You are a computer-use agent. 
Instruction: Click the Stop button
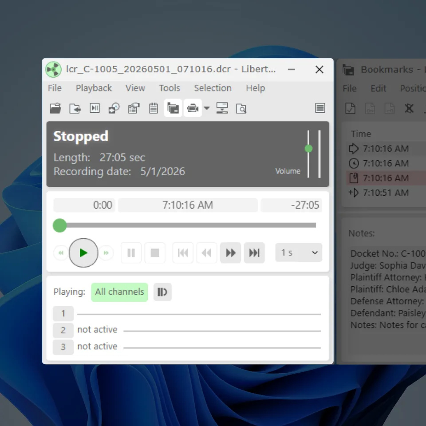(155, 253)
